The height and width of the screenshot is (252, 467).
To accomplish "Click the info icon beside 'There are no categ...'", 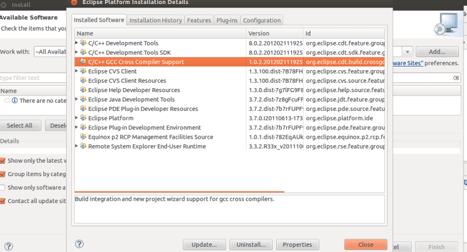I will pos(14,100).
